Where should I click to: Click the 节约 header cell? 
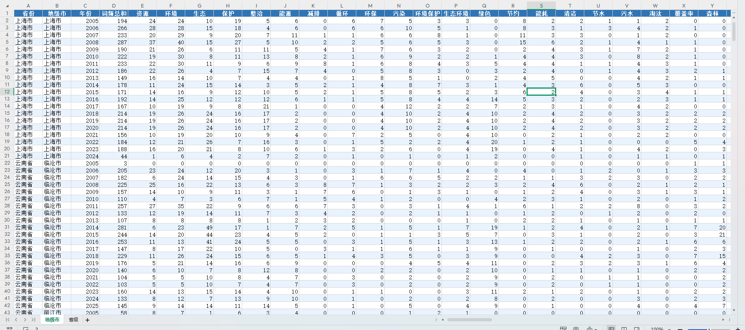click(x=513, y=13)
